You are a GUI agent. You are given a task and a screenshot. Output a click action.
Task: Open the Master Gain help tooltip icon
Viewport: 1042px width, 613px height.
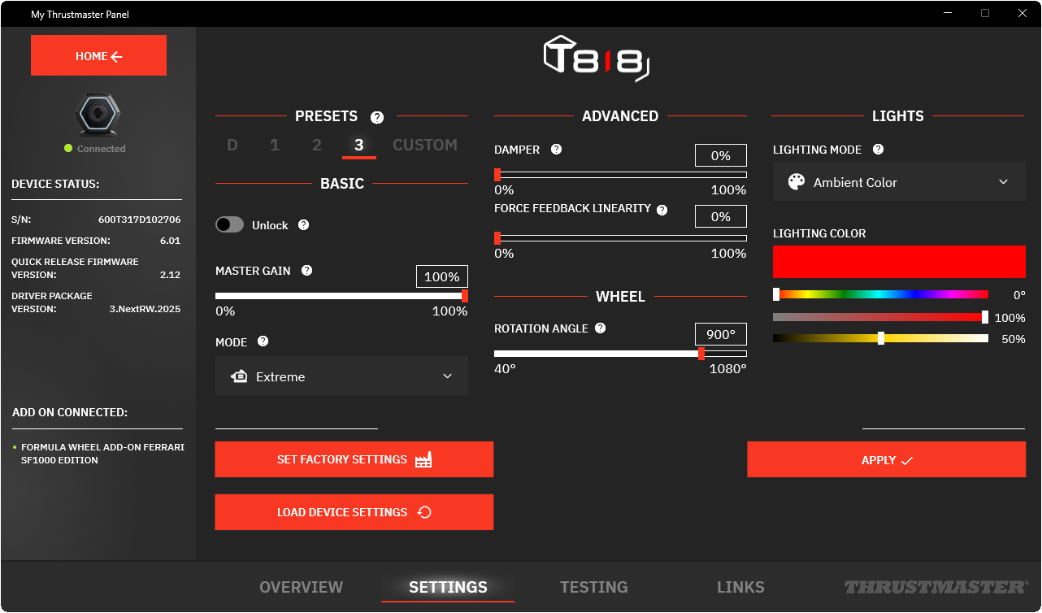pyautogui.click(x=306, y=271)
